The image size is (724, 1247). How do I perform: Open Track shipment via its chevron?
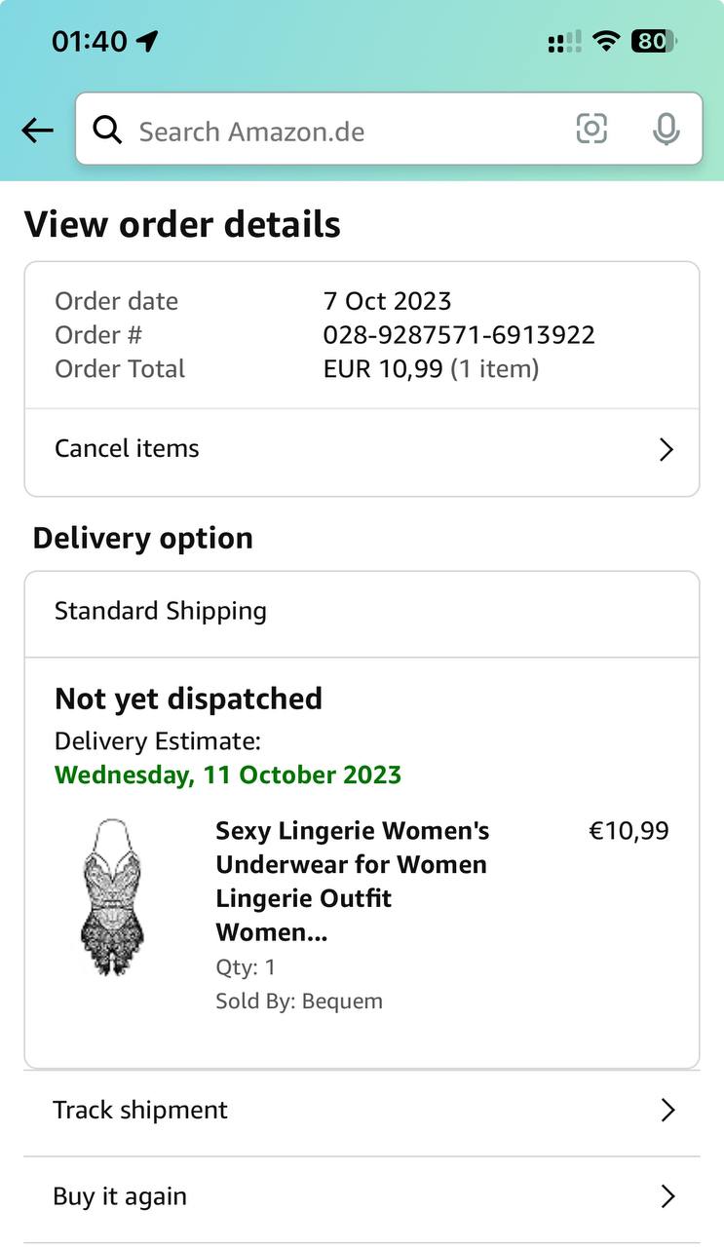(667, 1111)
